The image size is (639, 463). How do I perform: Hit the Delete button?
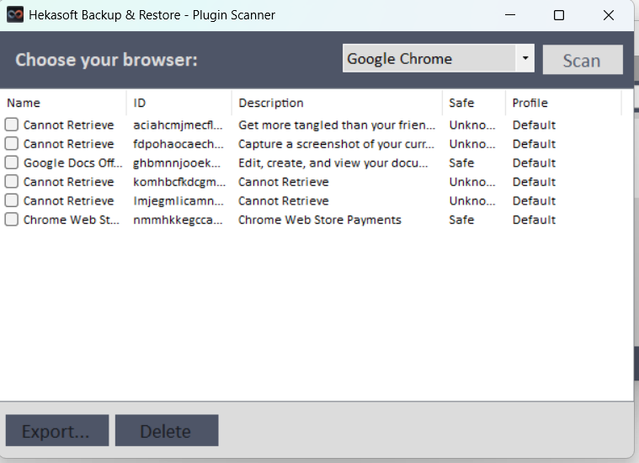[166, 431]
